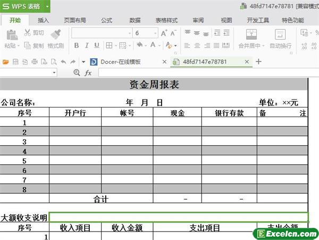Click the 资金周报表 title cell
Viewport: 319px width, 240px height.
coord(154,84)
